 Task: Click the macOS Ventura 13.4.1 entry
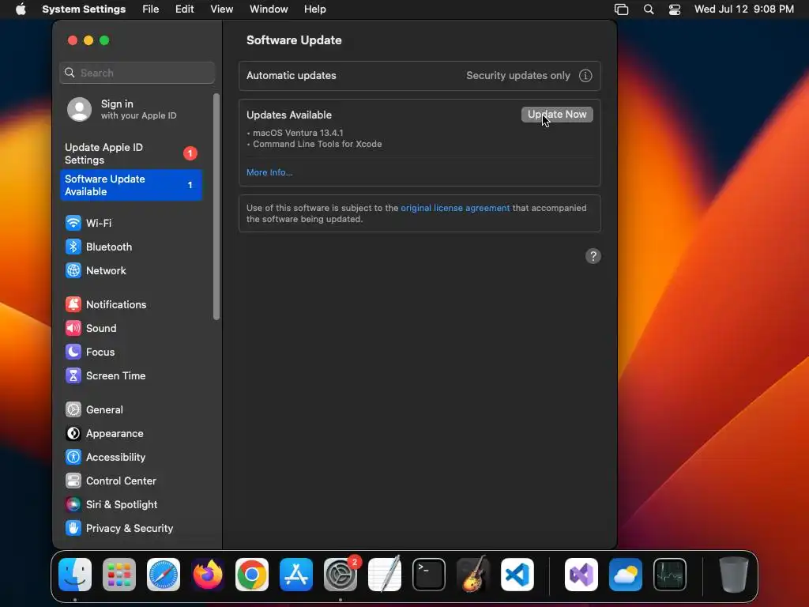point(298,133)
